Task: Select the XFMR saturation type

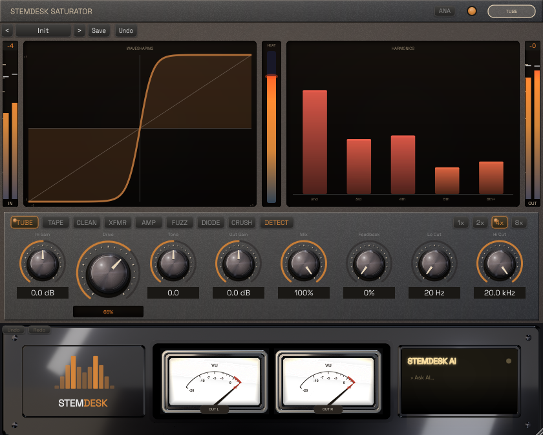Action: pyautogui.click(x=118, y=222)
